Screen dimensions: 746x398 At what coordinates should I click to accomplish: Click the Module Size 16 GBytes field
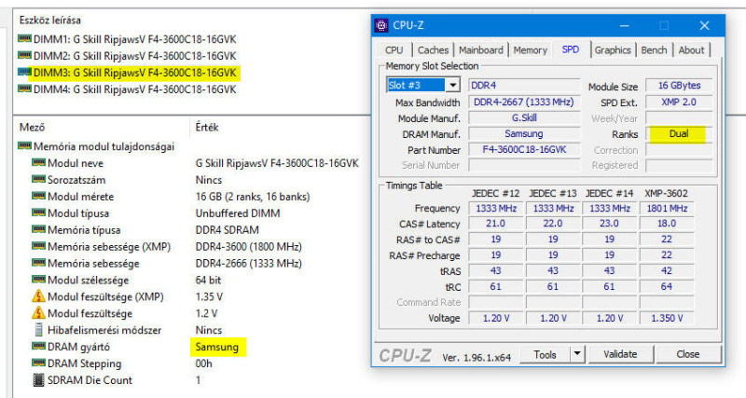[x=679, y=86]
